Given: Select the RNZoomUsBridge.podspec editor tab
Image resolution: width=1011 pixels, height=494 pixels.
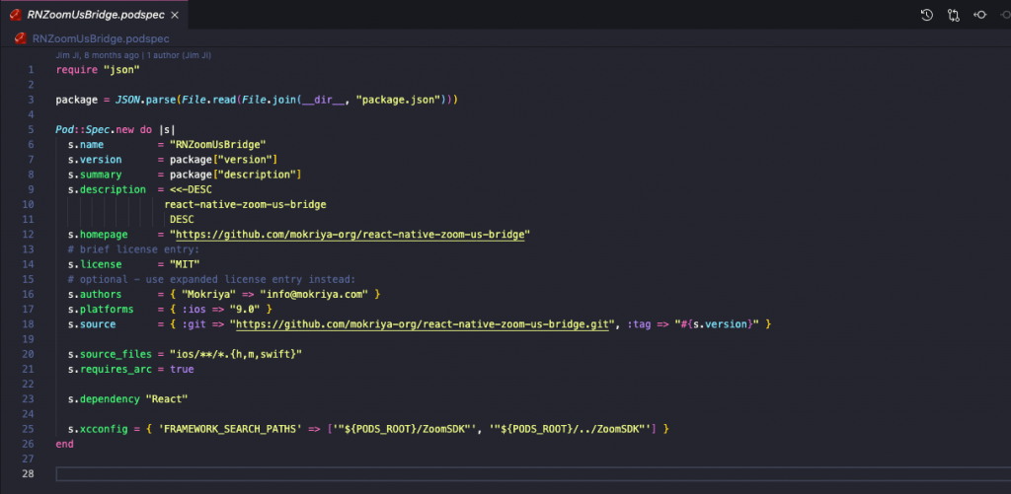Looking at the screenshot, I should [94, 15].
